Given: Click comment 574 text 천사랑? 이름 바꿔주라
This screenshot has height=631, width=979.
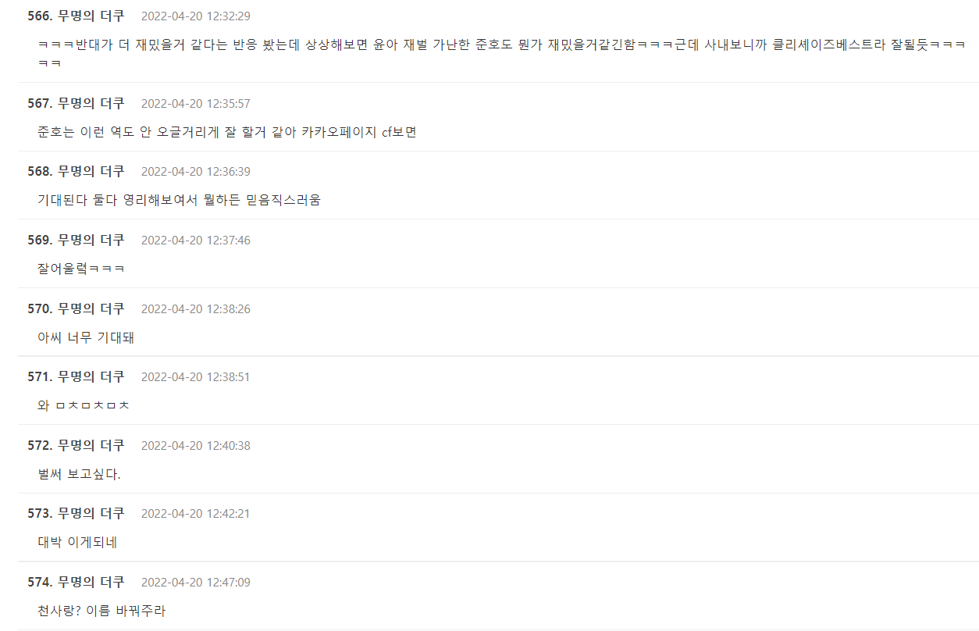Looking at the screenshot, I should pyautogui.click(x=101, y=611).
